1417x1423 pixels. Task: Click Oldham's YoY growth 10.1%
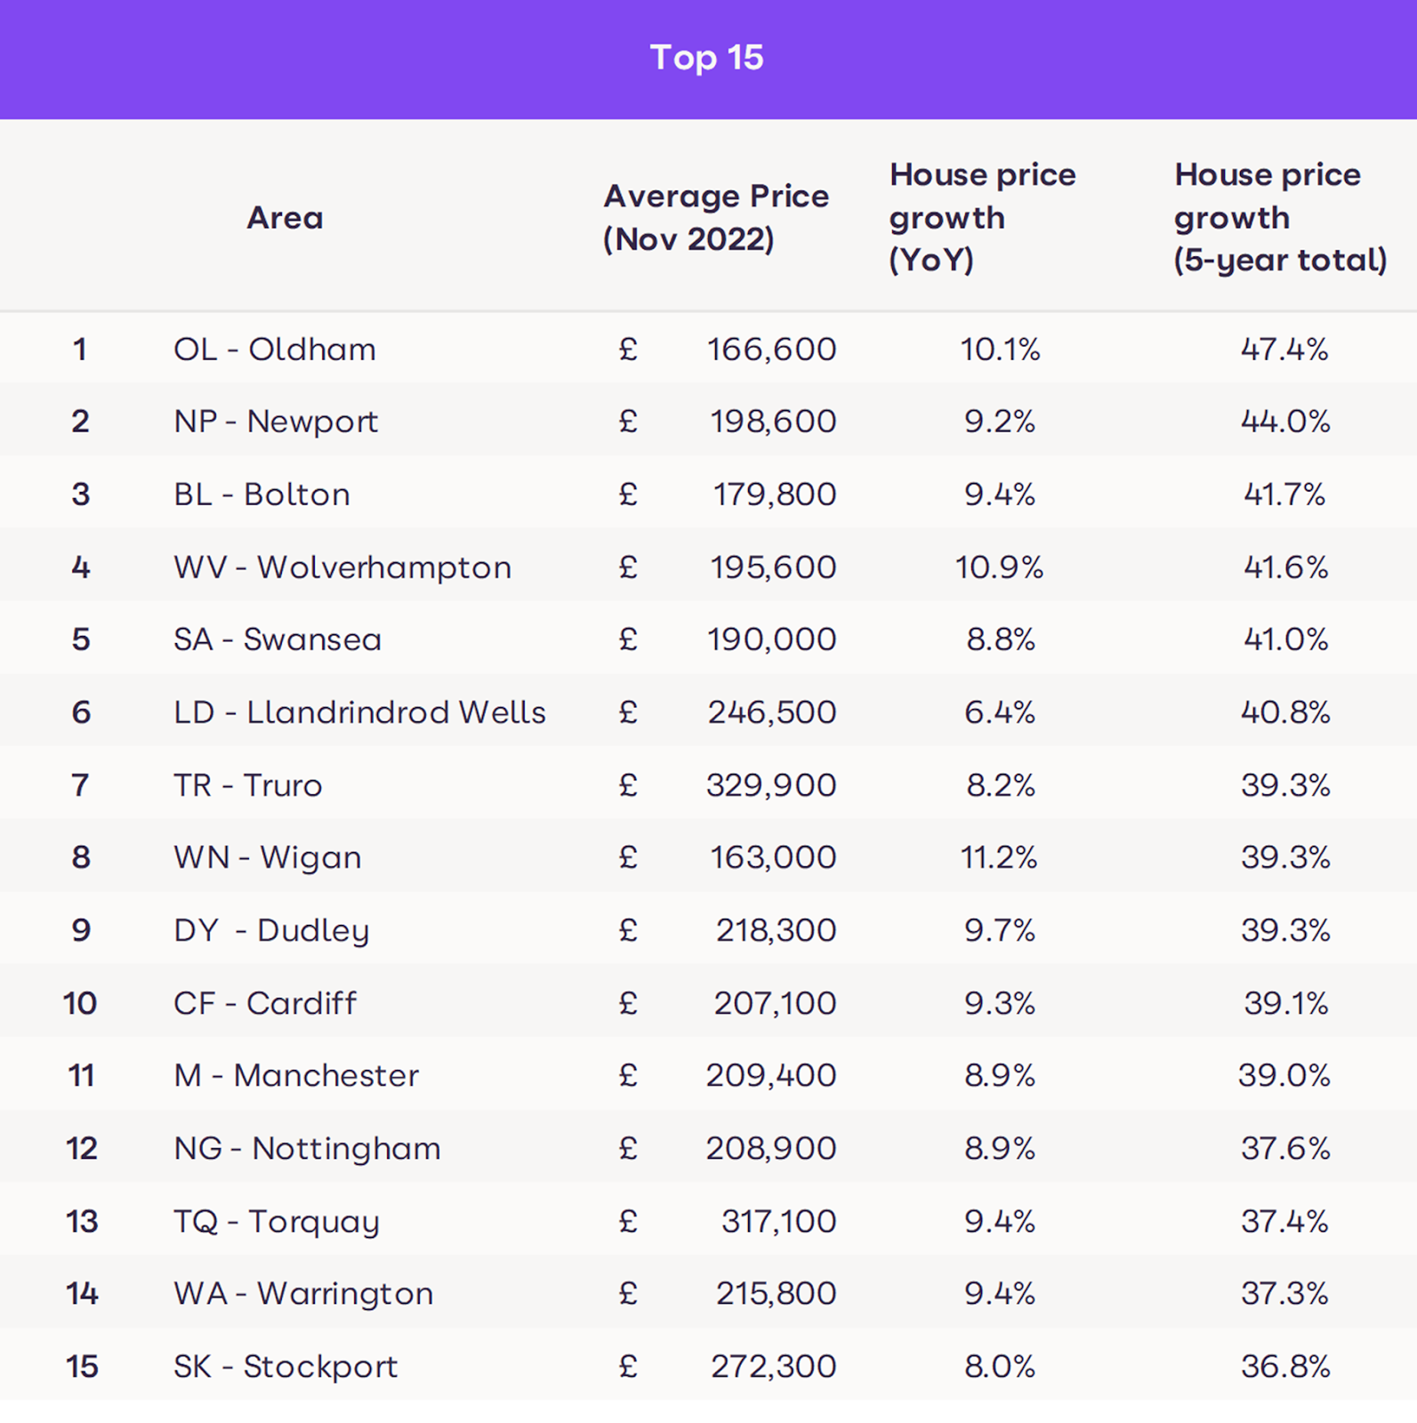(1000, 350)
